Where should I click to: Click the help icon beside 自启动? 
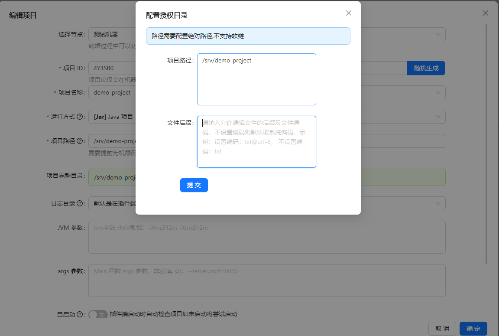80,314
